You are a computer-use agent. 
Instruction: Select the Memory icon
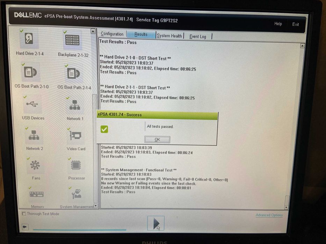coord(37,194)
